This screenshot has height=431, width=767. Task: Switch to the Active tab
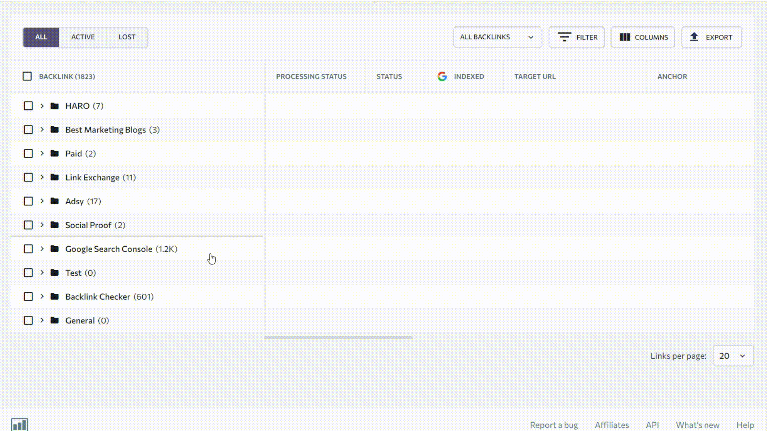83,37
